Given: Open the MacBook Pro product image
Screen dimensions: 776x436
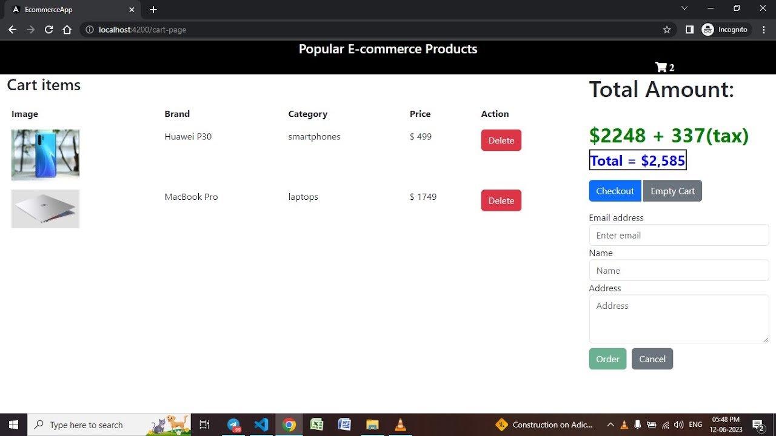Looking at the screenshot, I should (x=45, y=209).
